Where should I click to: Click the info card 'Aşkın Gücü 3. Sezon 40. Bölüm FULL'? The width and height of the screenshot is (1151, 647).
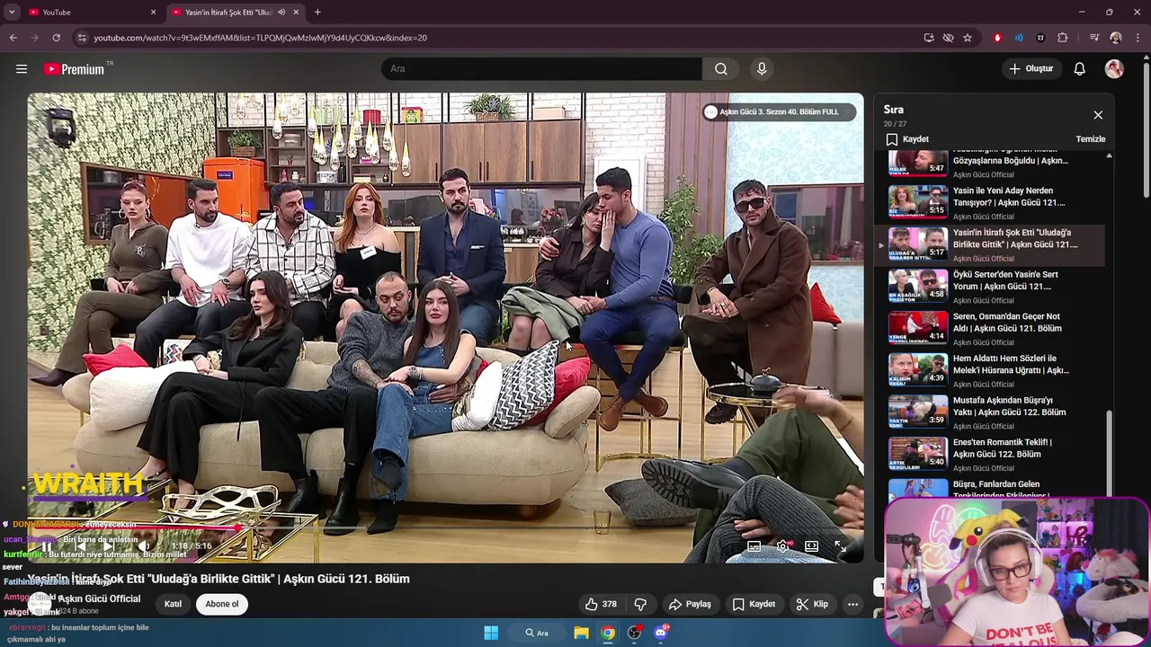point(779,112)
